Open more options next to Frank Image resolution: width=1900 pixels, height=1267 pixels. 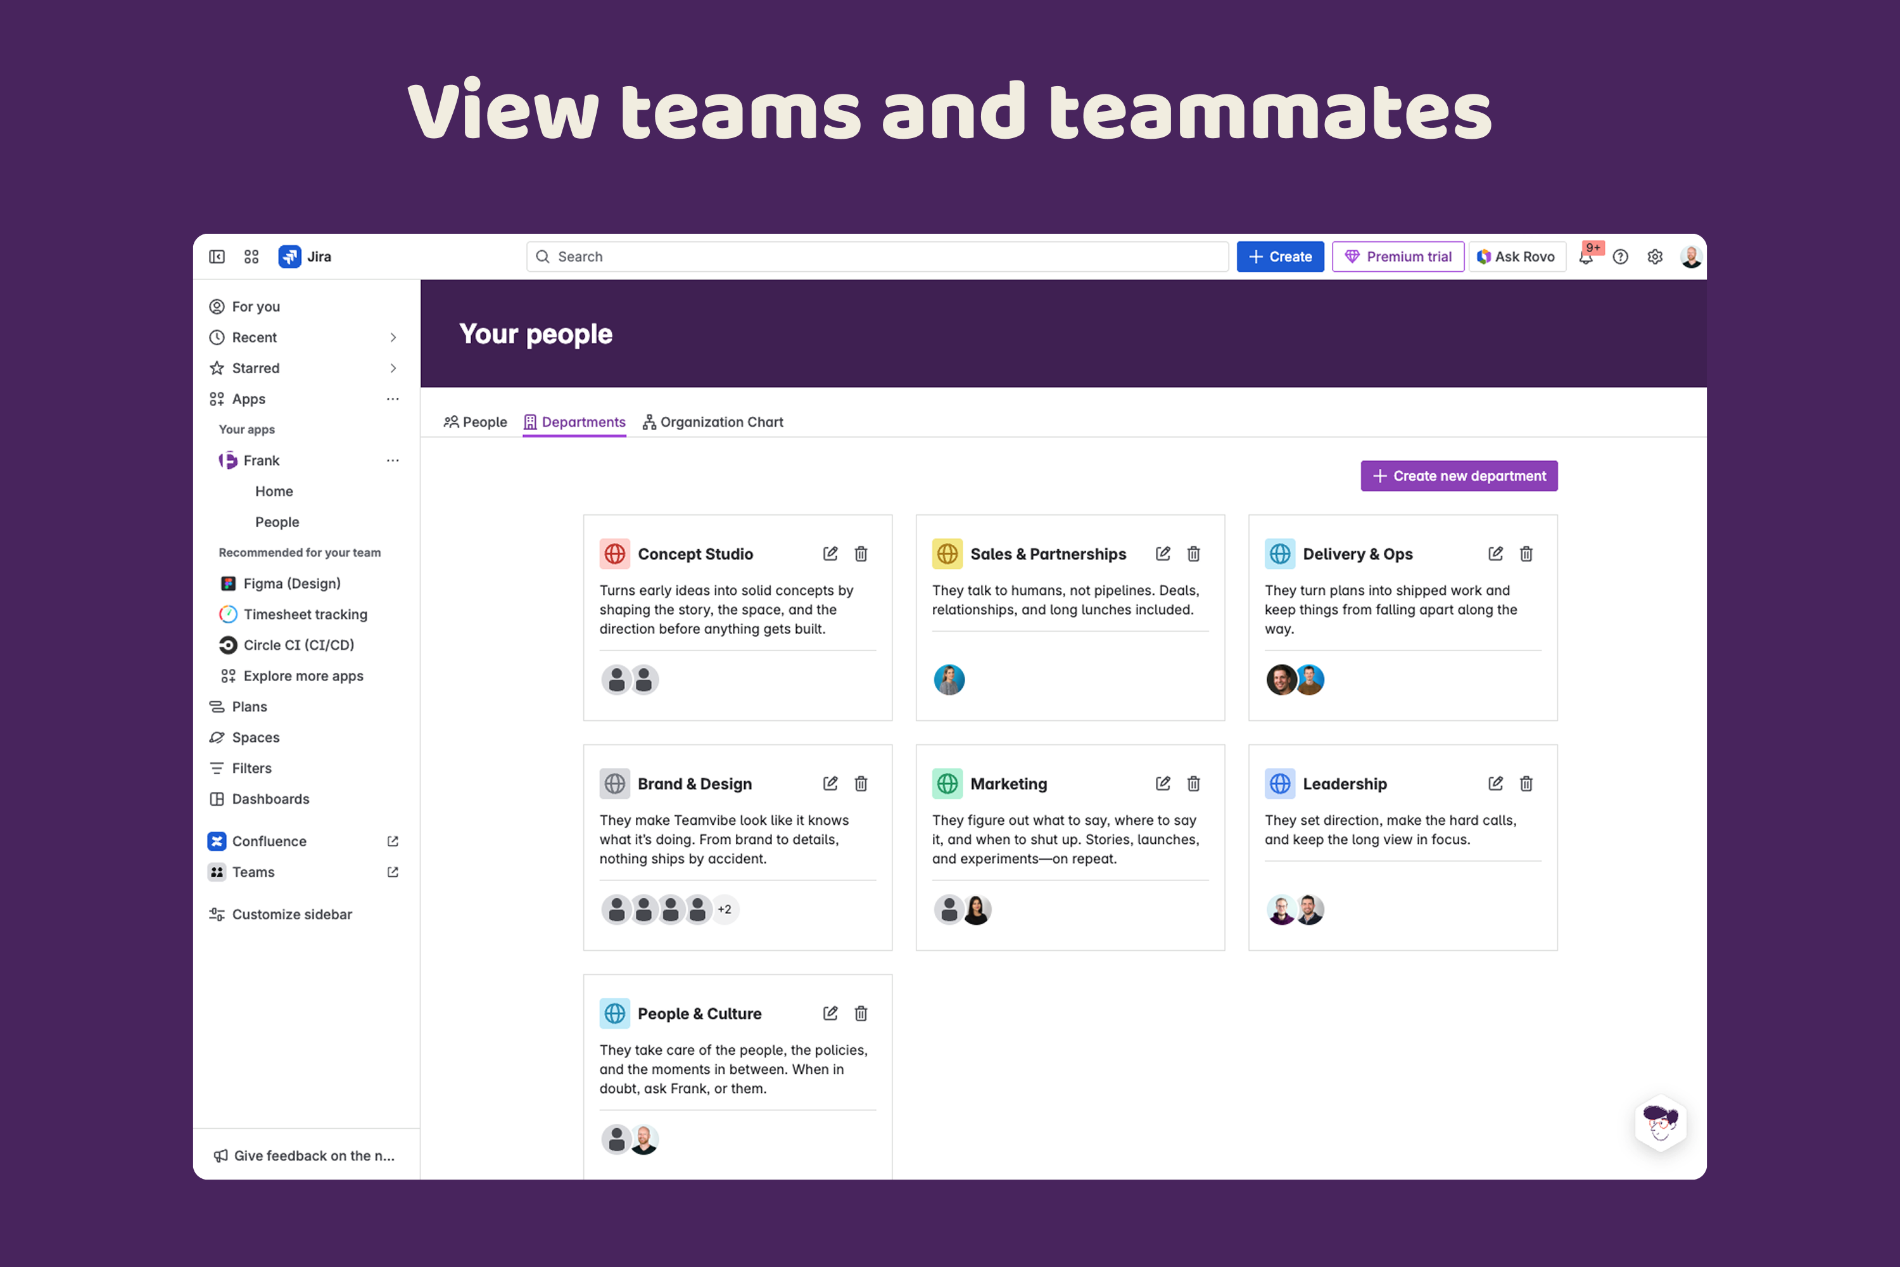click(393, 461)
